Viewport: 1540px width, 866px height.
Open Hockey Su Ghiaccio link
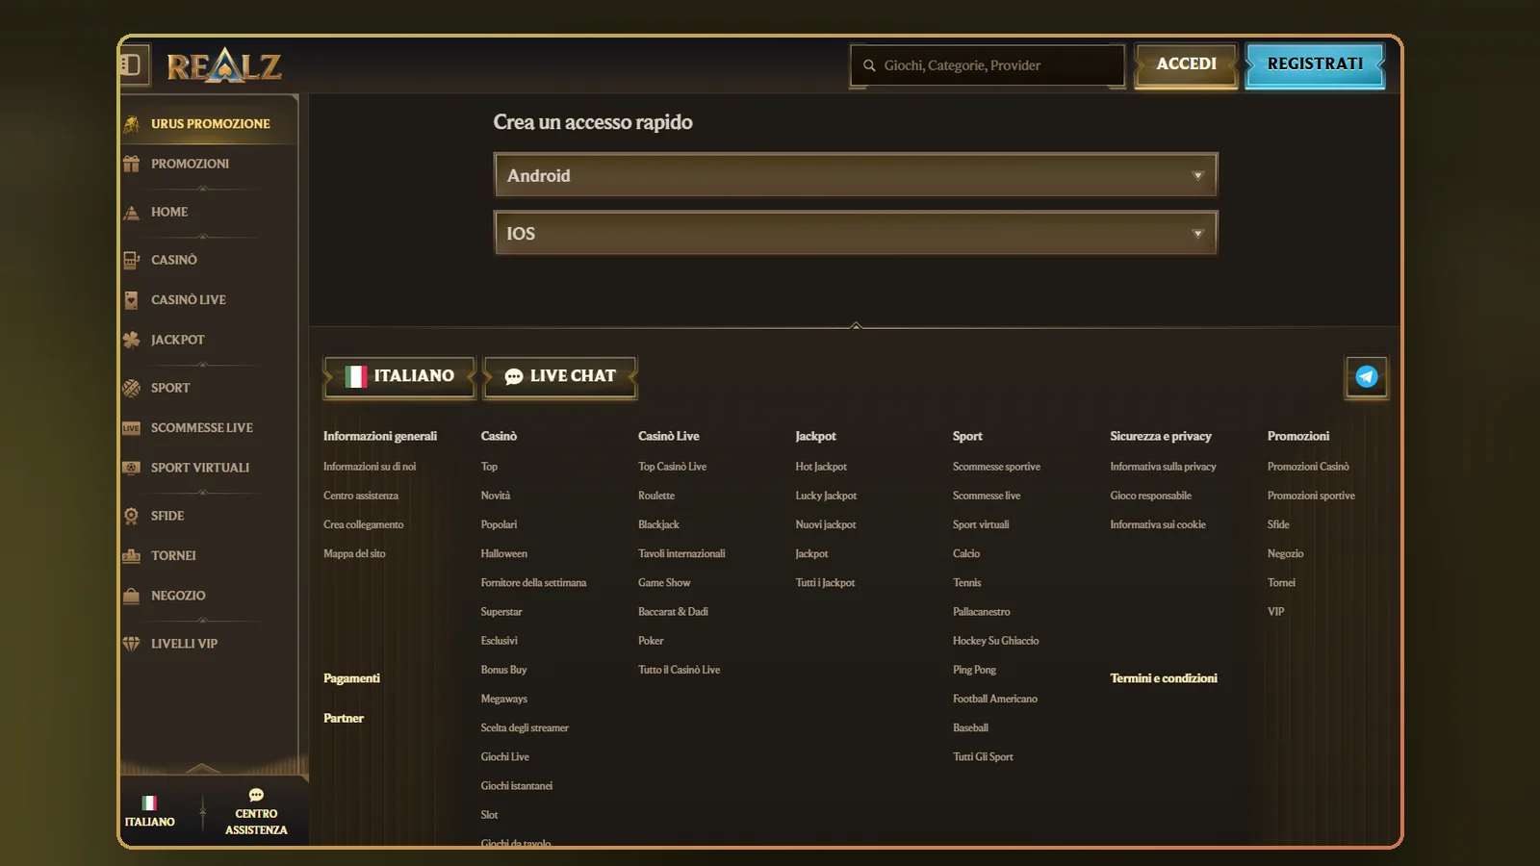click(995, 641)
